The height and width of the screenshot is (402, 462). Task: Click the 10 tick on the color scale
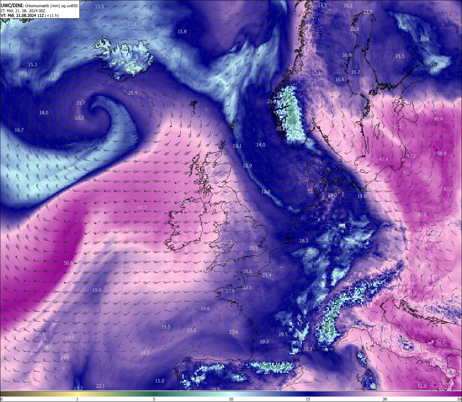pos(231,399)
